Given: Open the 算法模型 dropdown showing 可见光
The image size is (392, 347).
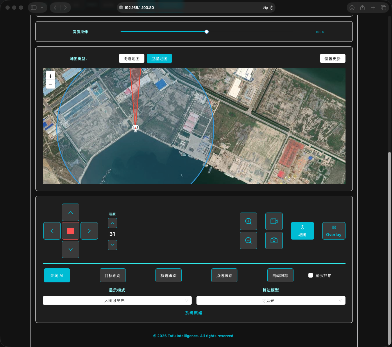Looking at the screenshot, I should pyautogui.click(x=271, y=301).
